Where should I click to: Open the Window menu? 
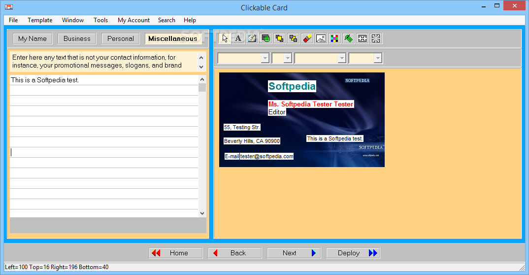point(73,20)
